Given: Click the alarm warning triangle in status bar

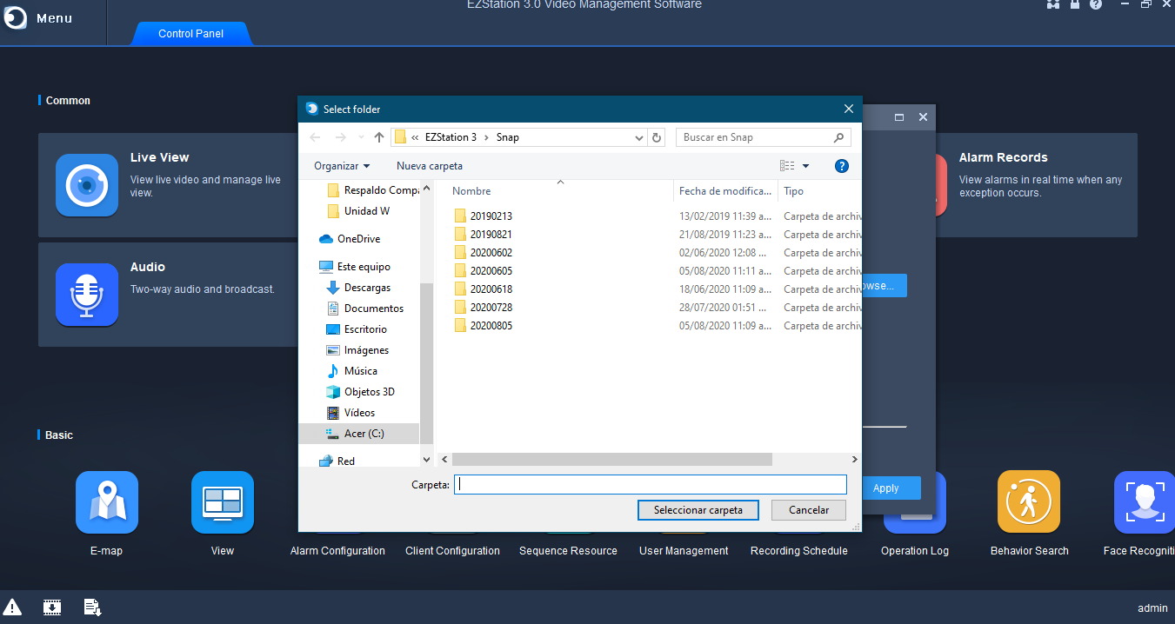Looking at the screenshot, I should pyautogui.click(x=12, y=607).
